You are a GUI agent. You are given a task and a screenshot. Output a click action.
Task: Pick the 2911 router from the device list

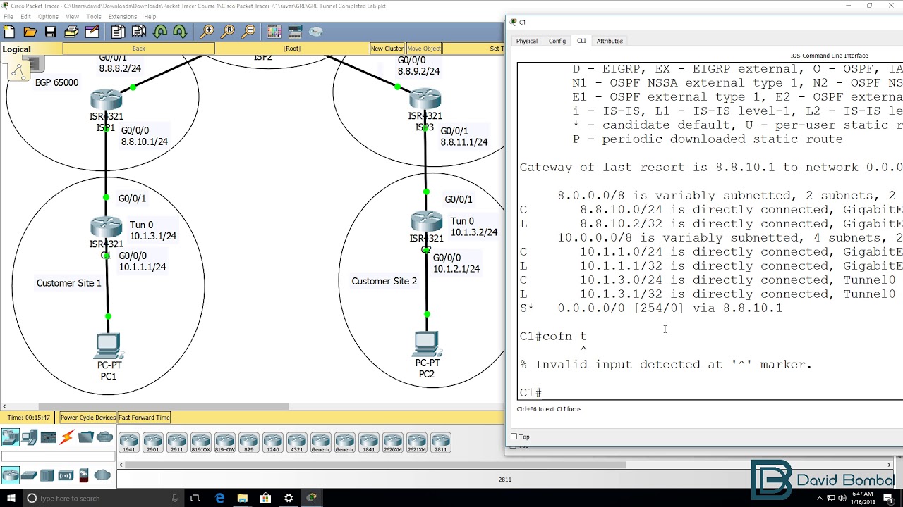(176, 443)
